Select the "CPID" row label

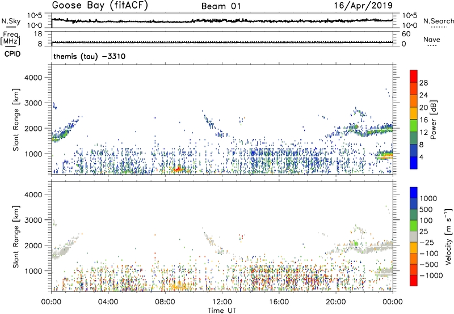click(x=12, y=54)
